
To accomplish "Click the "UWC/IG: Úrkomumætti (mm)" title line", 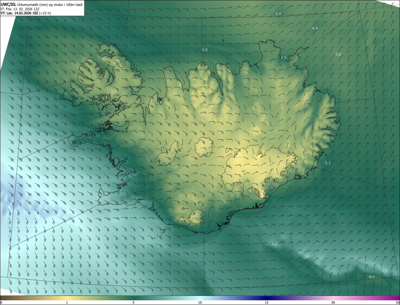I will (42, 4).
